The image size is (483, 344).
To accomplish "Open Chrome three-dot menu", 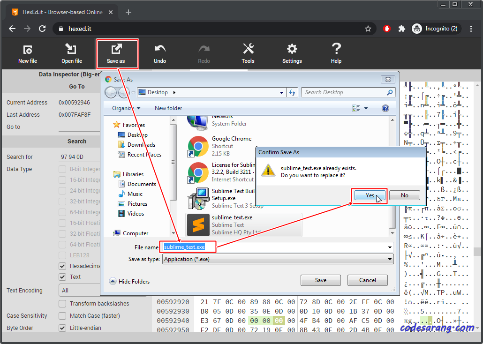I will click(x=471, y=29).
